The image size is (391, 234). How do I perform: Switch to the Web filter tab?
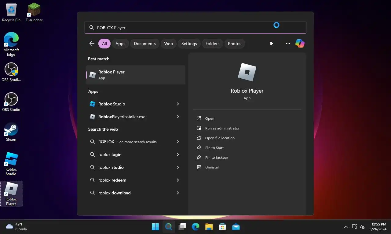click(x=169, y=44)
